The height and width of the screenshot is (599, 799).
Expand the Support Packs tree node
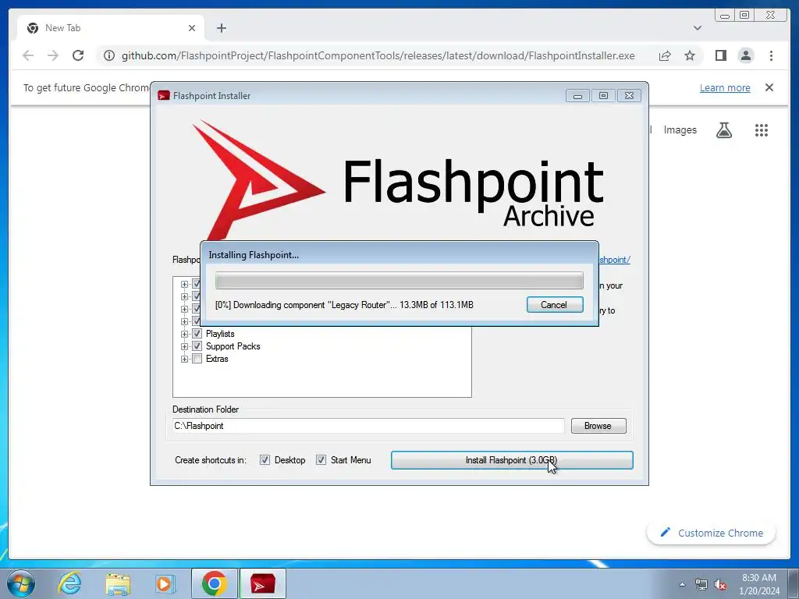(184, 346)
